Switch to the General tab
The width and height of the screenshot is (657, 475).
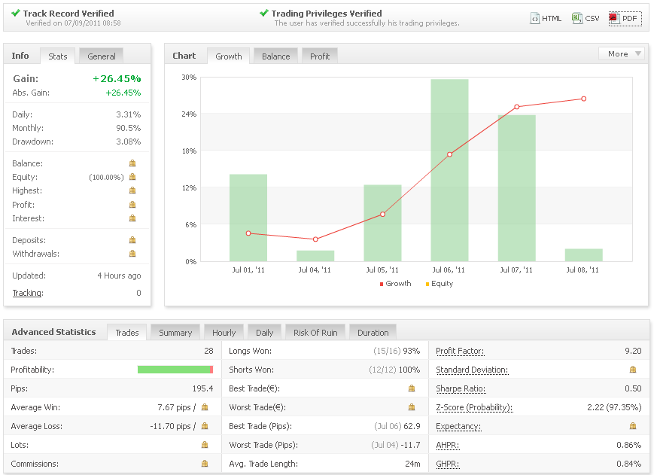click(102, 56)
